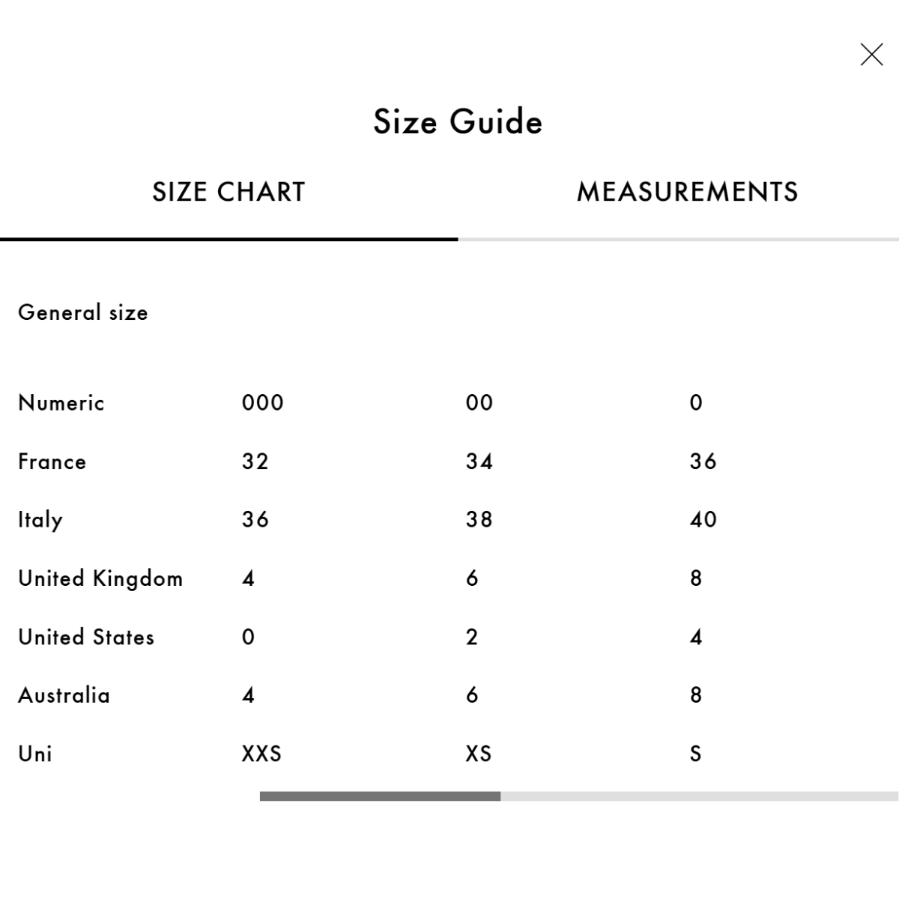
Task: Click the Italy size 36 cell
Action: pos(255,520)
